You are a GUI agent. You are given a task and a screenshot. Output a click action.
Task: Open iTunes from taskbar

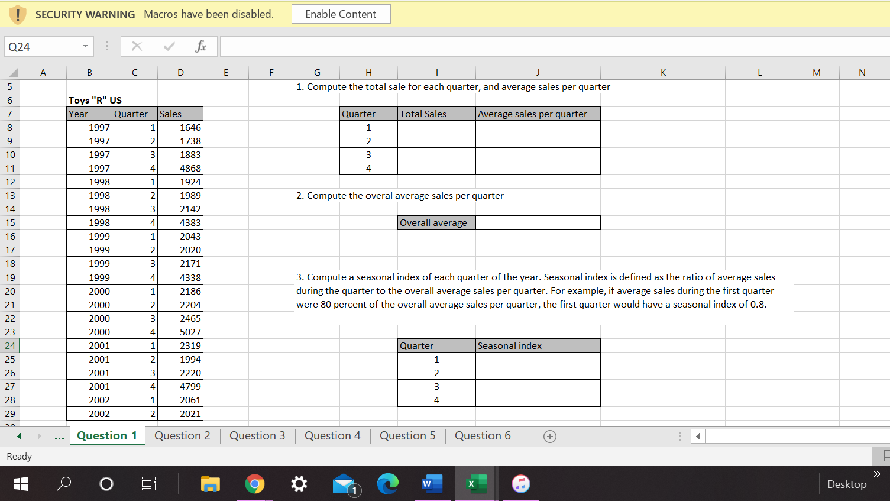[521, 484]
